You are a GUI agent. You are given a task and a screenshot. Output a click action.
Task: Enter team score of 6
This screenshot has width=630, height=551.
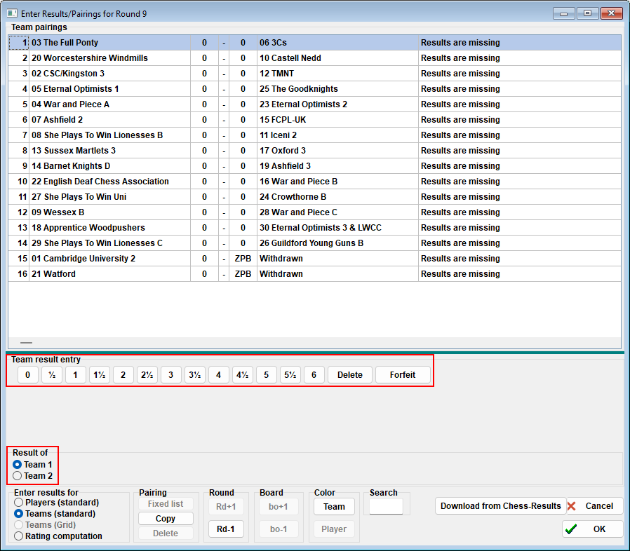(x=314, y=375)
